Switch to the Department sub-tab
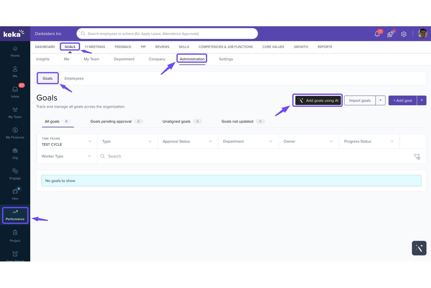 coord(124,59)
